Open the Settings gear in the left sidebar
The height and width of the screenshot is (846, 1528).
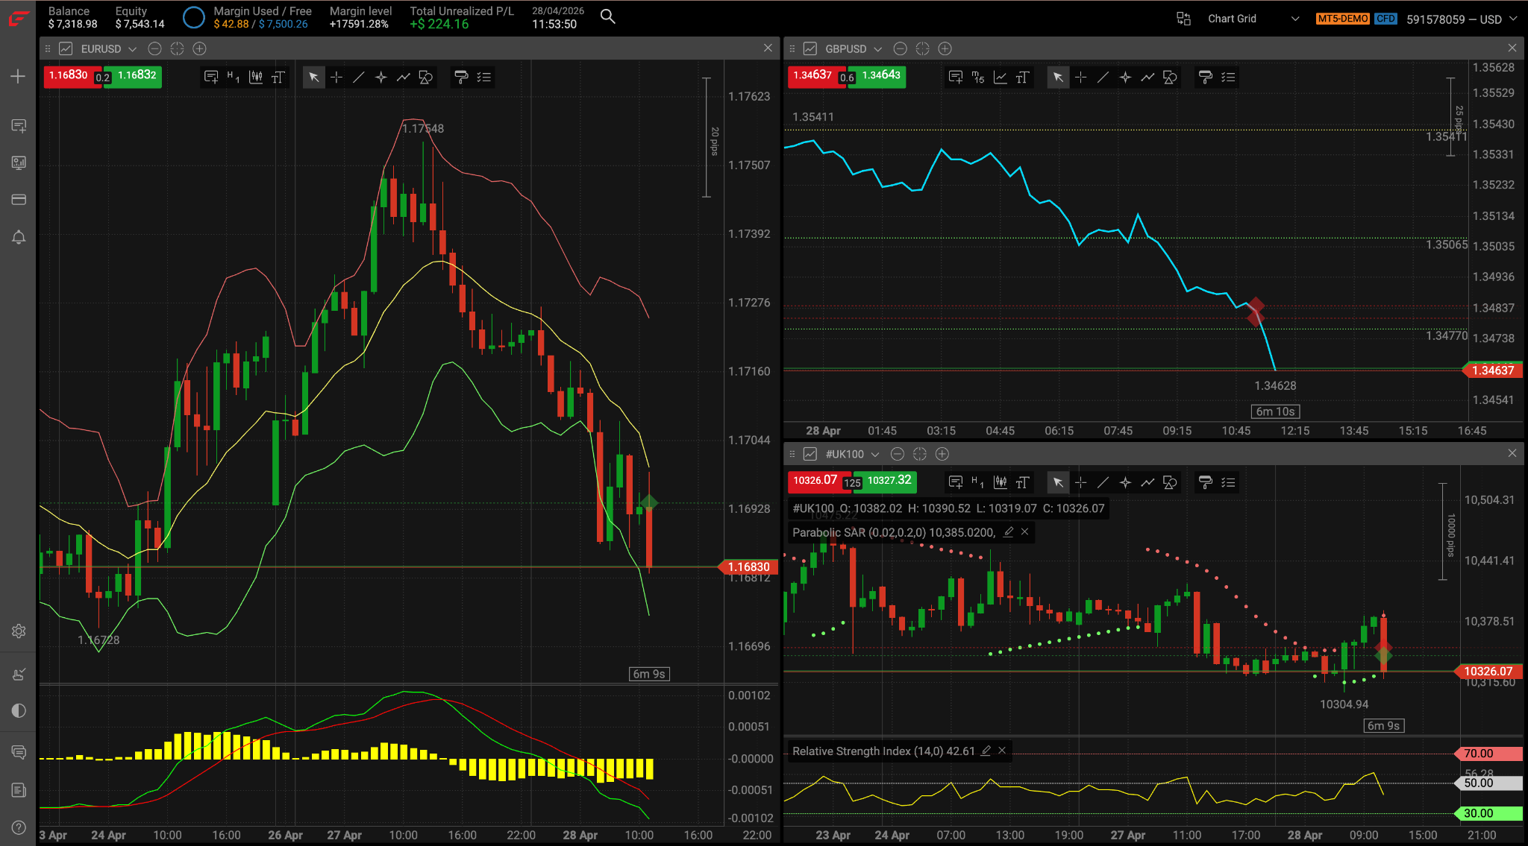[19, 631]
